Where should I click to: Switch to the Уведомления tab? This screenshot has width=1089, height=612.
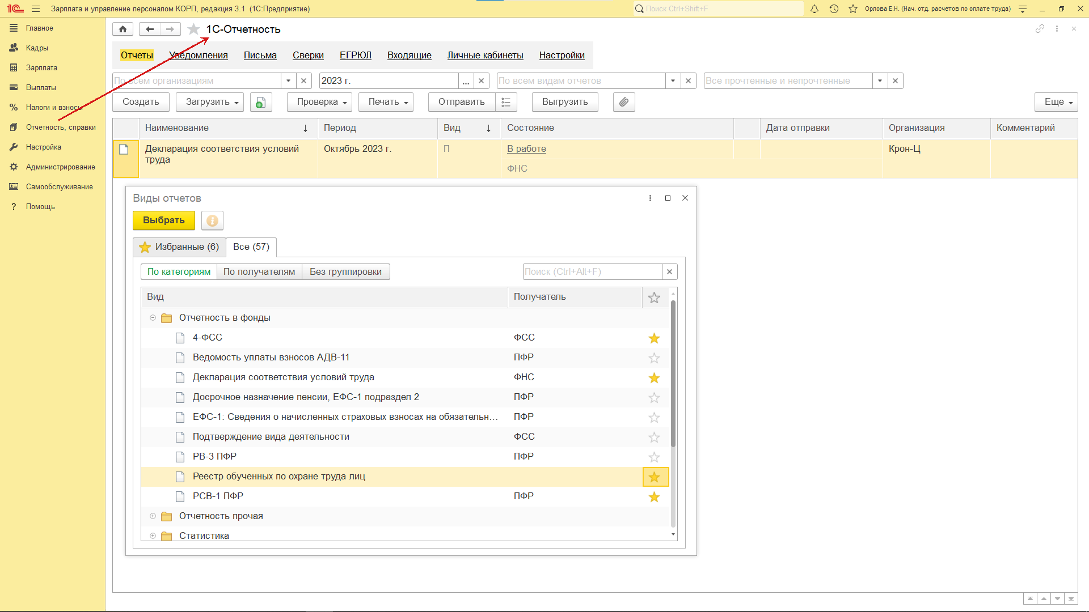click(198, 55)
